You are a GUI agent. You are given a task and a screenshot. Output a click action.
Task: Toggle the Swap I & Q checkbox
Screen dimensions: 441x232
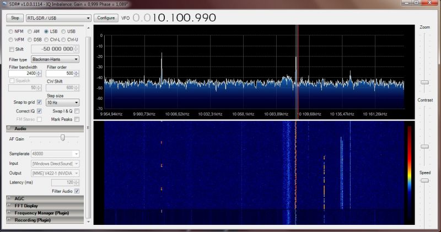[x=77, y=111]
